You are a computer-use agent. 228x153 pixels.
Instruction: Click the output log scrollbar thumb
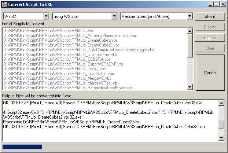point(221,125)
